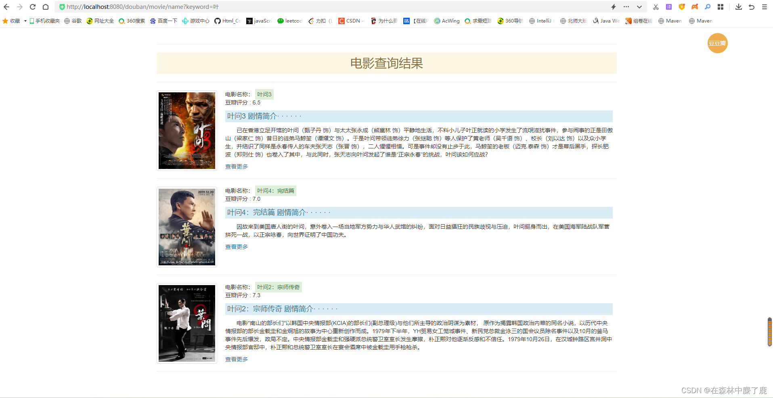Open the browser home page
Viewport: 773px width, 398px height.
[46, 7]
